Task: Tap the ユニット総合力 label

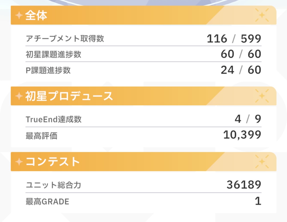Action: coord(53,185)
